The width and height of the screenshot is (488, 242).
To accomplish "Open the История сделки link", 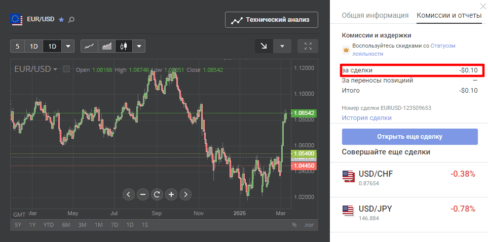I will [366, 118].
